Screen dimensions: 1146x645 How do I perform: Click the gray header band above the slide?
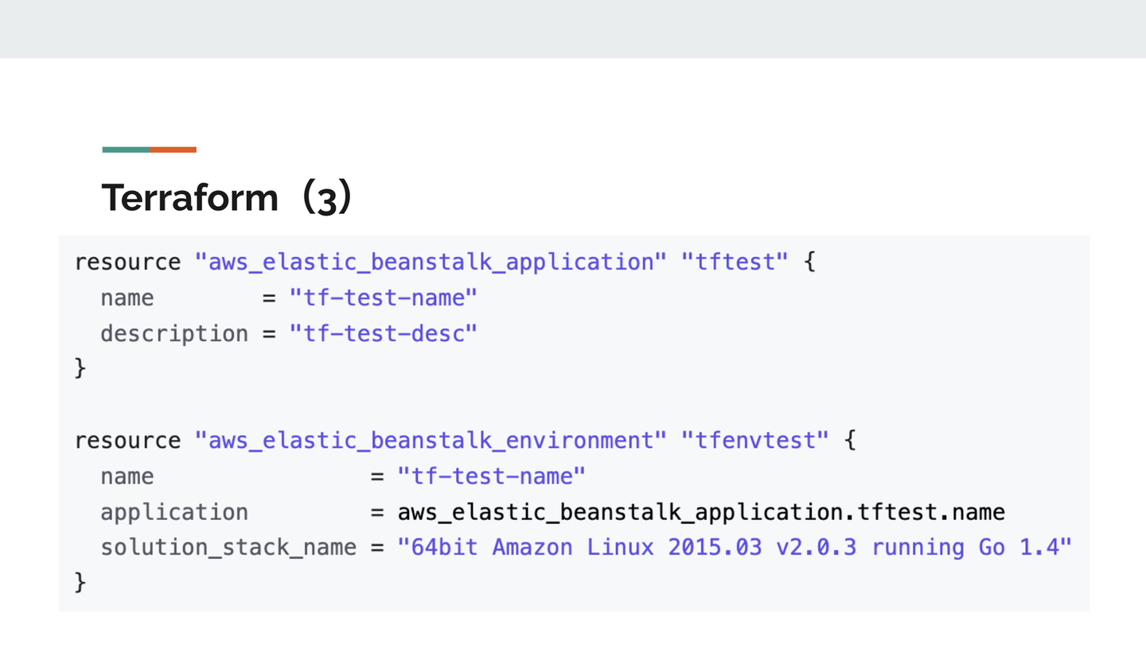click(x=573, y=29)
